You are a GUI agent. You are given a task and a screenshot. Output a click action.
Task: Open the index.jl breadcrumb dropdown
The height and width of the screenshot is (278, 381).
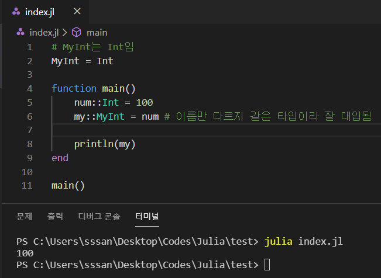coord(44,33)
